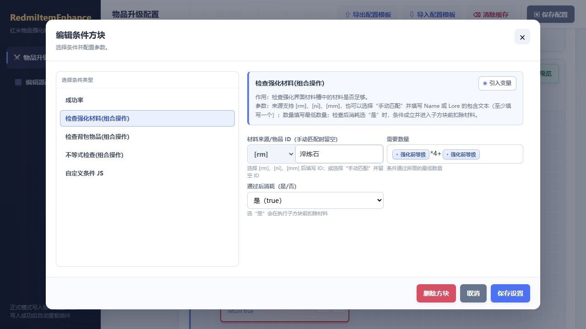Click the 选择条件类型 list header
586x329 pixels.
(x=77, y=80)
